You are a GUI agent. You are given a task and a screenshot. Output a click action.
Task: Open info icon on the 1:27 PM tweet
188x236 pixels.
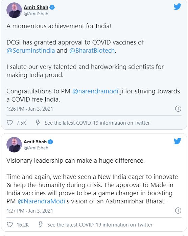(178, 211)
